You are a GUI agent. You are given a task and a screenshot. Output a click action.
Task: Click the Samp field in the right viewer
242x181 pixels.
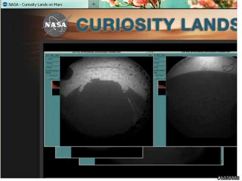[162, 63]
